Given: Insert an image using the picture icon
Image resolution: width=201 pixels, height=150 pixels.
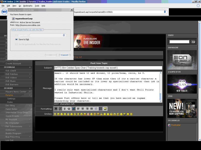Looking at the screenshot, I should pyautogui.click(x=105, y=109).
